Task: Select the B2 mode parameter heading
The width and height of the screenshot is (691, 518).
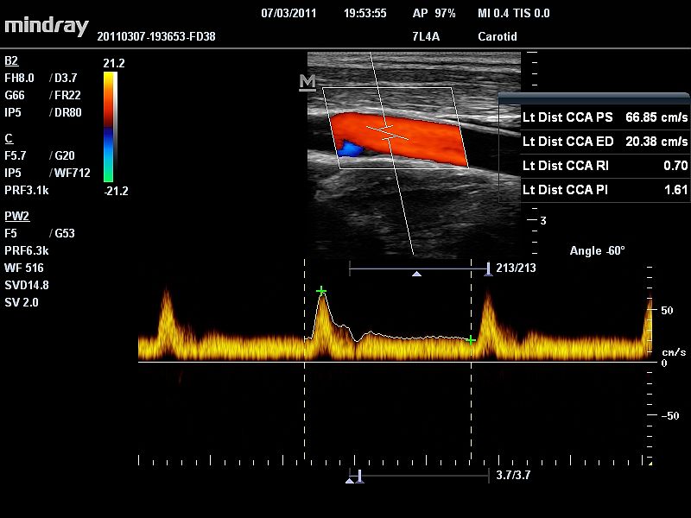Action: coord(11,61)
